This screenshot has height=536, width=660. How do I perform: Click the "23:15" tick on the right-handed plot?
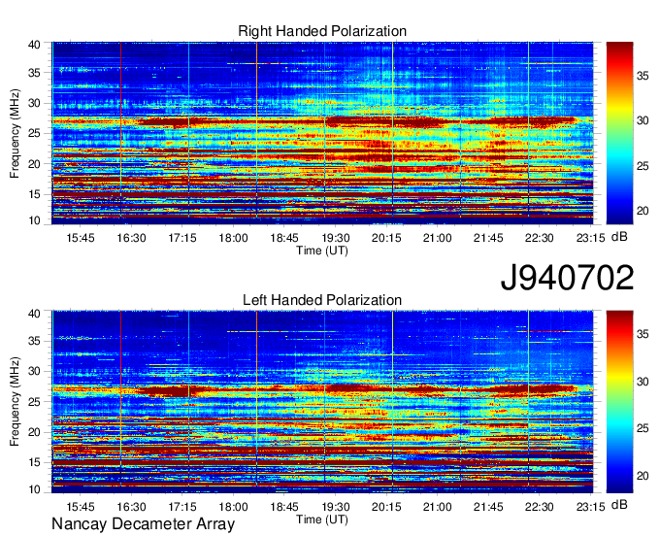(x=590, y=238)
